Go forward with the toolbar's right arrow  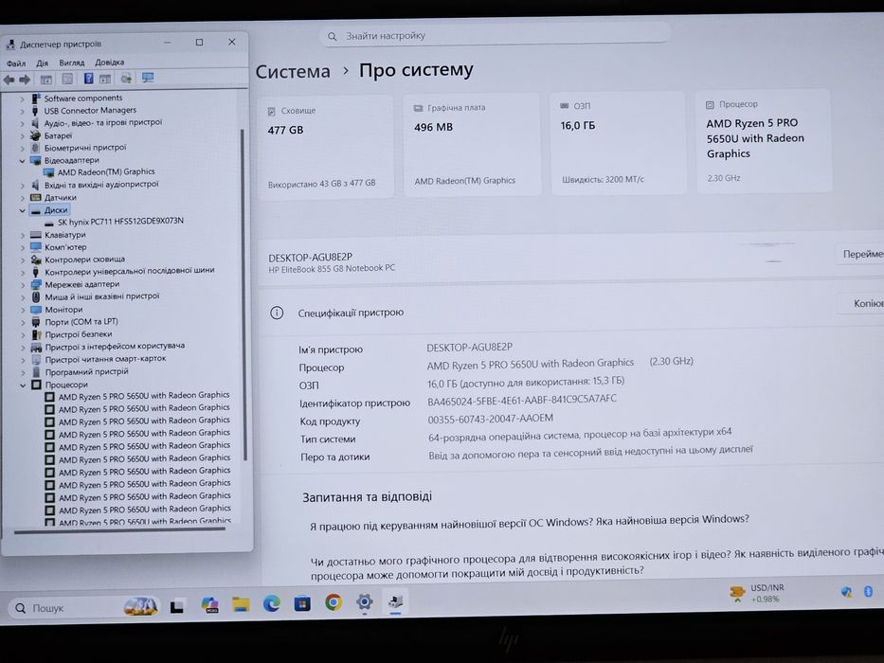coord(25,80)
